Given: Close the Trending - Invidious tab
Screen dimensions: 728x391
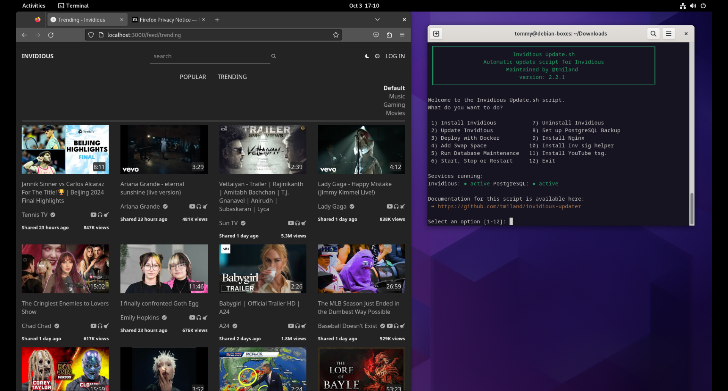Looking at the screenshot, I should coord(122,20).
